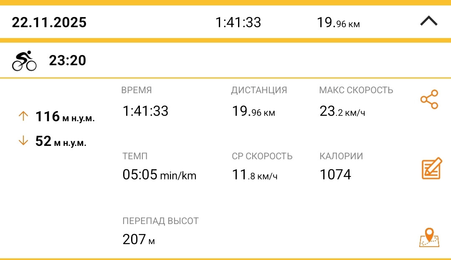Select the ВРЕМЯ value 1:41:33
The image size is (451, 260).
145,111
